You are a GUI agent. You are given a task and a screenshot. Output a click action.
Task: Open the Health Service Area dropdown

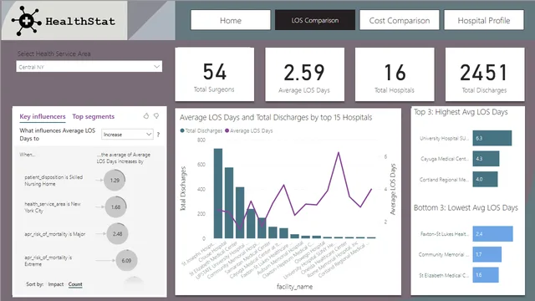coord(89,67)
